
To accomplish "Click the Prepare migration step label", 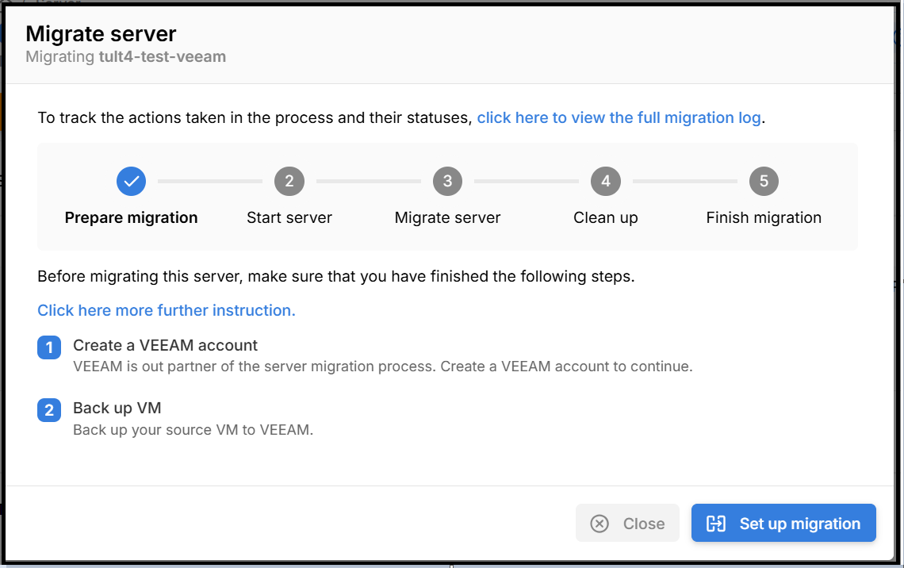I will pos(131,217).
